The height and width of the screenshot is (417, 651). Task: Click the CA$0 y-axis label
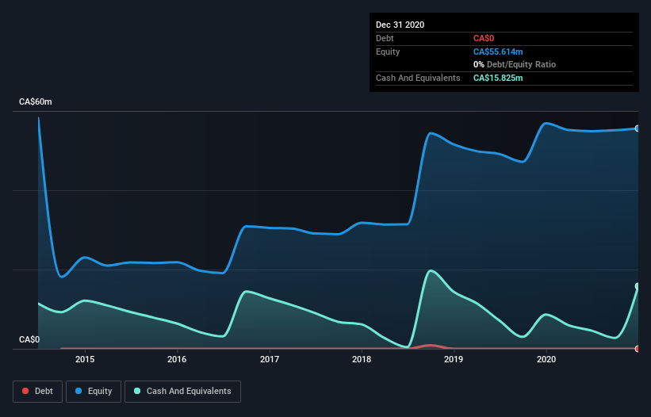[x=29, y=339]
